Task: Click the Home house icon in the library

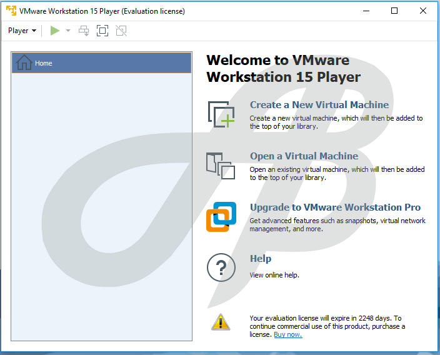Action: click(x=24, y=62)
